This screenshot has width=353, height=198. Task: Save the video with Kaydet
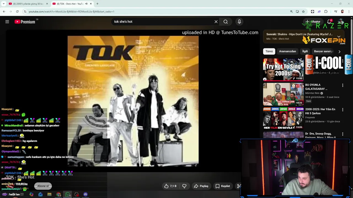(223, 186)
